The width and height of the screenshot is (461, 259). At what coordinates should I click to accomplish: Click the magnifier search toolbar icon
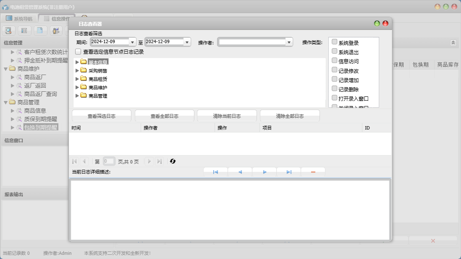(8, 31)
